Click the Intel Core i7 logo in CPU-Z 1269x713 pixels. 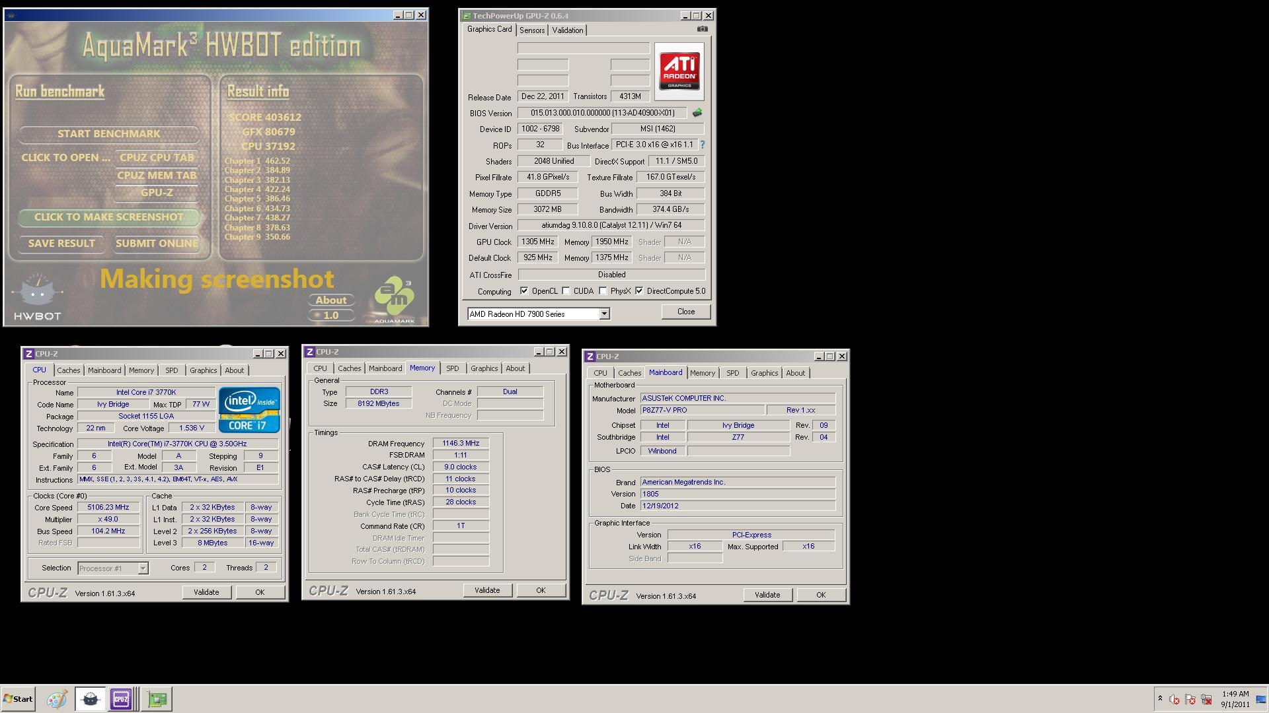coord(250,409)
